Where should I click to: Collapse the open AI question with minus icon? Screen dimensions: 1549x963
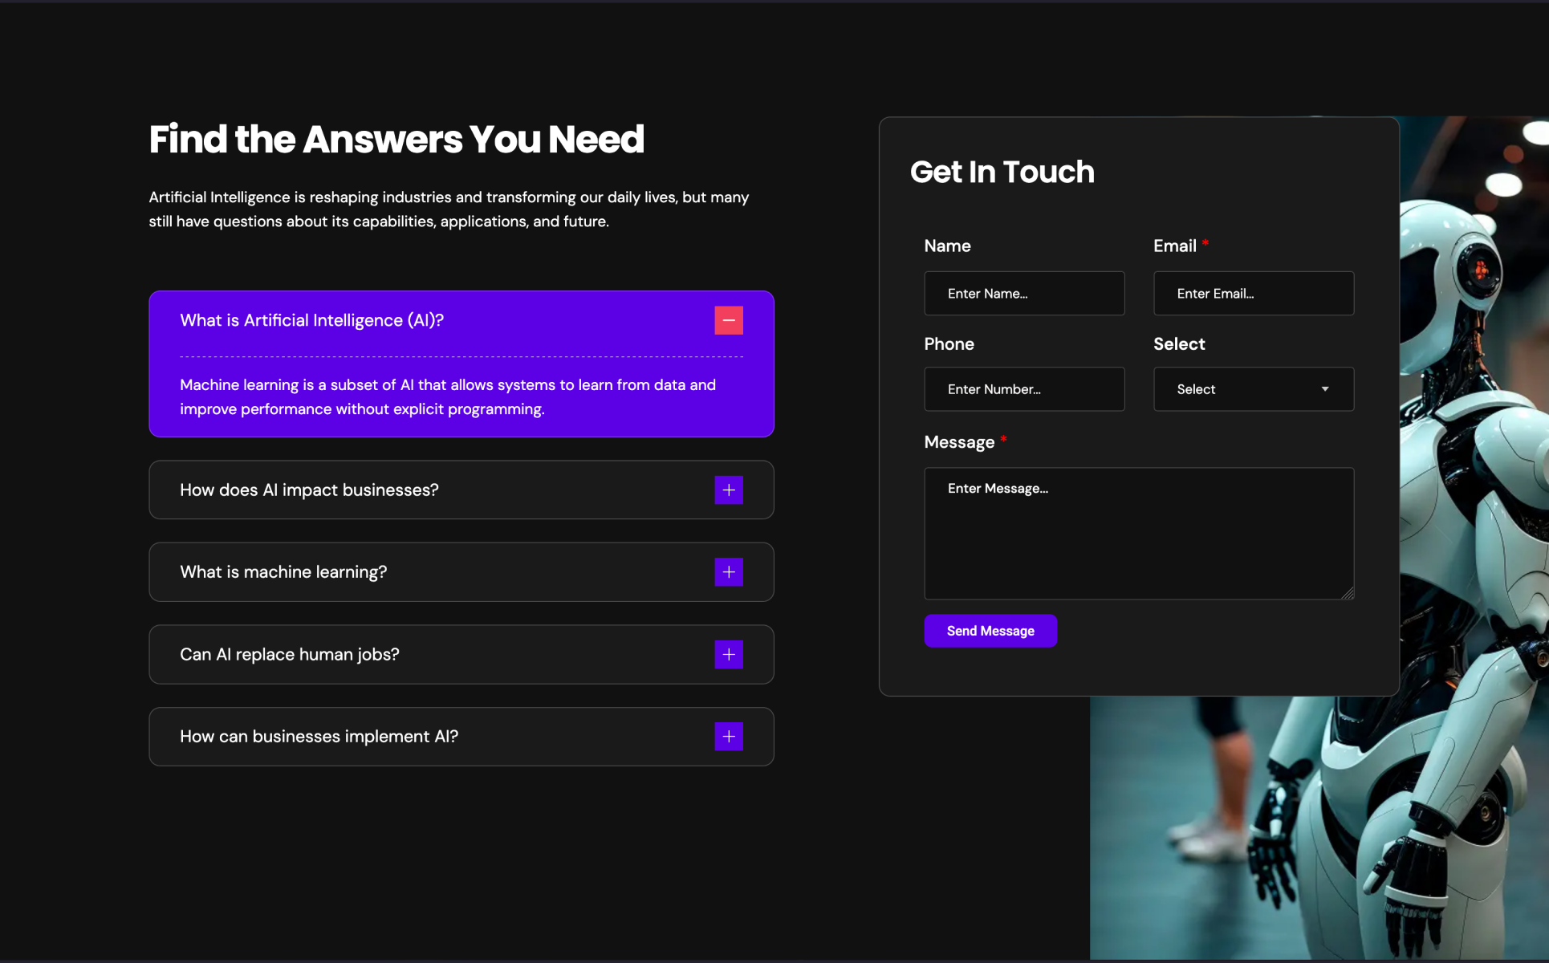point(729,320)
